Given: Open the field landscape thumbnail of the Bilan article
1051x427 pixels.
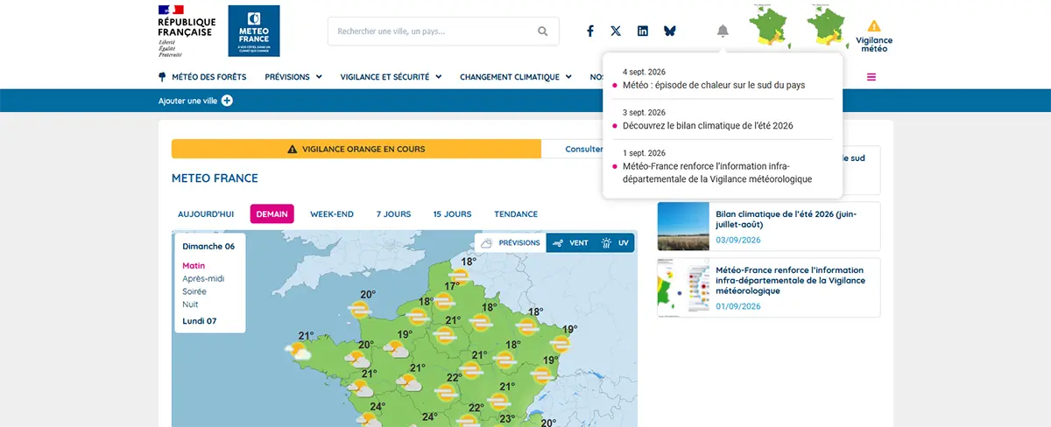Looking at the screenshot, I should pyautogui.click(x=683, y=227).
